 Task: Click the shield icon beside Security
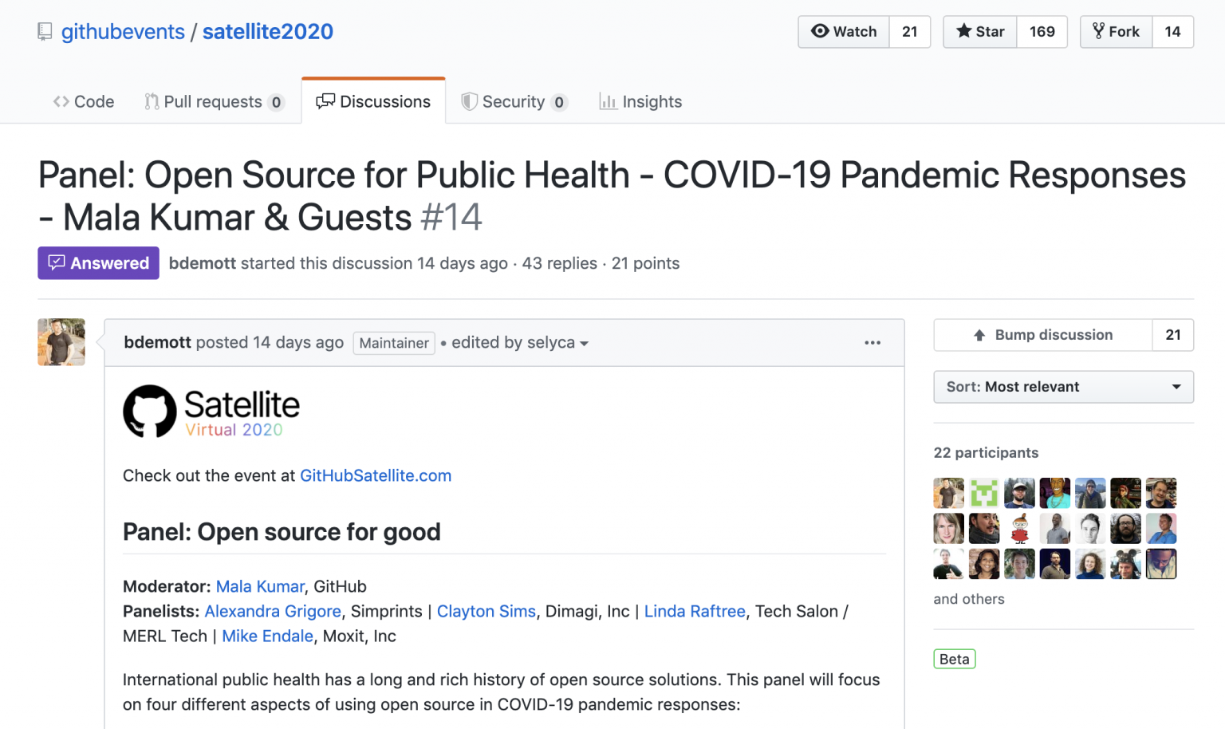[469, 101]
